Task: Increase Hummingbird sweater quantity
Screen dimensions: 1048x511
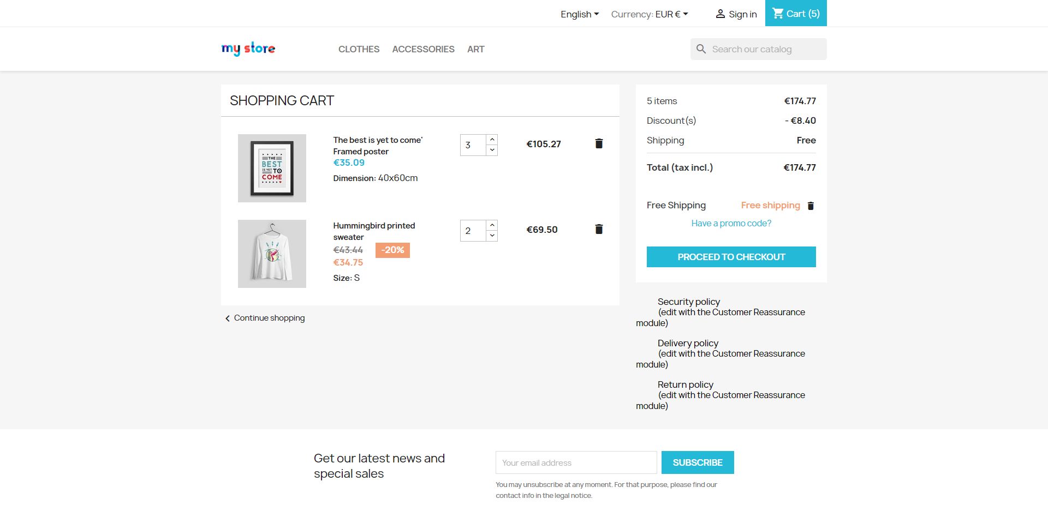Action: 492,225
